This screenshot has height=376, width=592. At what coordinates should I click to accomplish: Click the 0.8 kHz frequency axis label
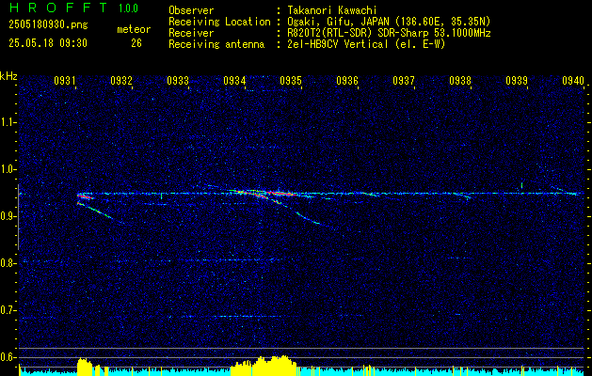pyautogui.click(x=8, y=263)
